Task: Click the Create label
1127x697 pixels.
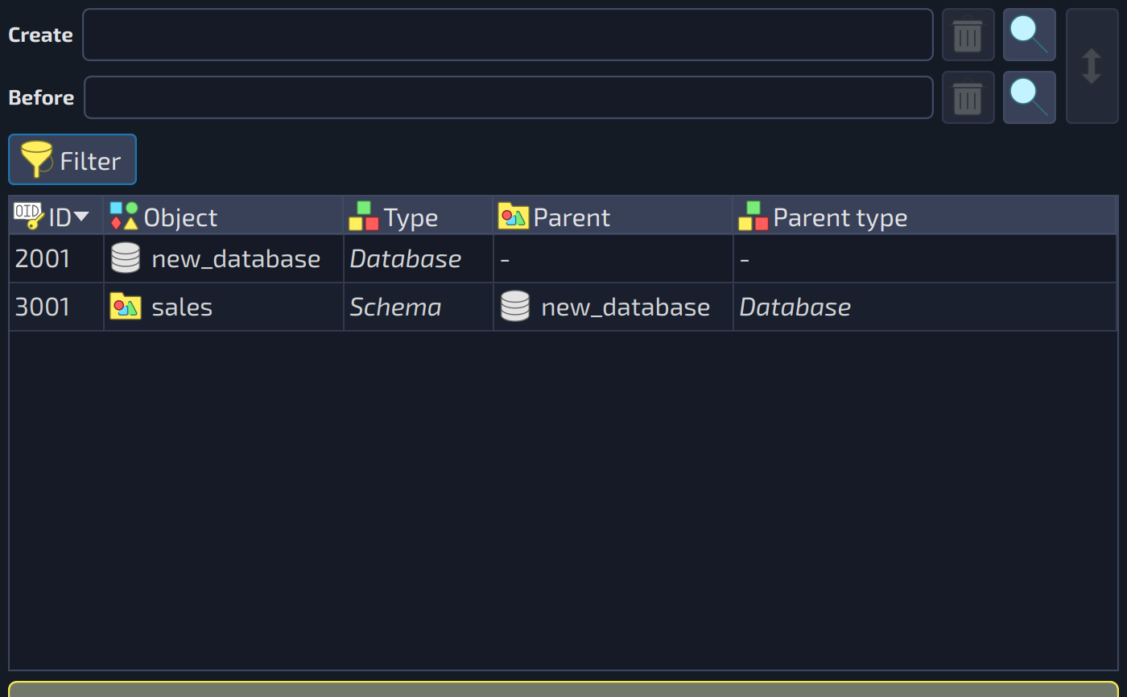Action: click(x=40, y=35)
